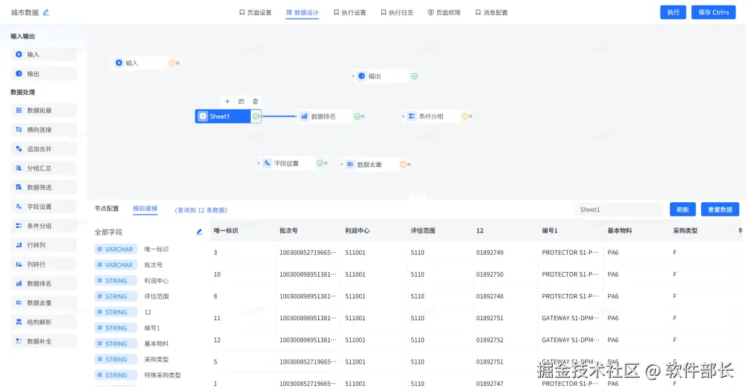Pick the 数据排名 tool in sidebar
This screenshot has width=746, height=392.
pyautogui.click(x=44, y=284)
